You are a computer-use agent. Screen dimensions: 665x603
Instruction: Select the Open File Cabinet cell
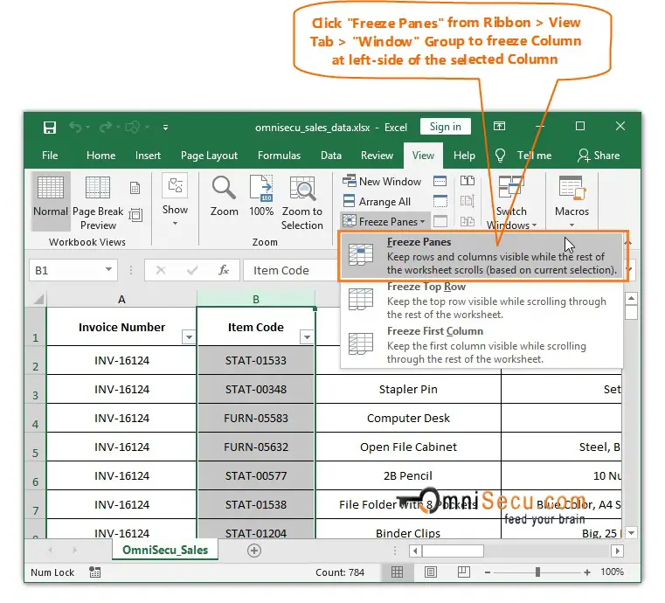pyautogui.click(x=408, y=447)
